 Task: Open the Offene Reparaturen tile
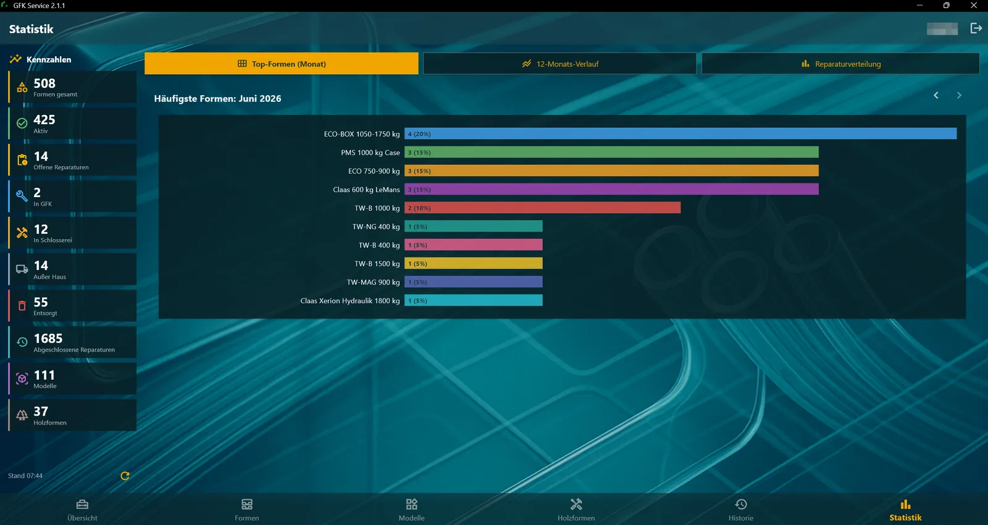72,160
